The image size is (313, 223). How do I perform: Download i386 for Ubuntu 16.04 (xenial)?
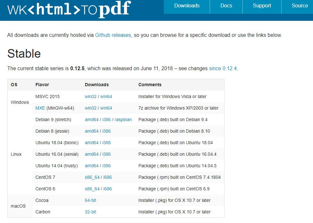click(106, 154)
